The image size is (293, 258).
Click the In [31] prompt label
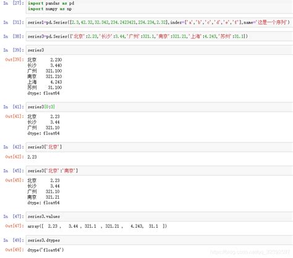pos(14,22)
